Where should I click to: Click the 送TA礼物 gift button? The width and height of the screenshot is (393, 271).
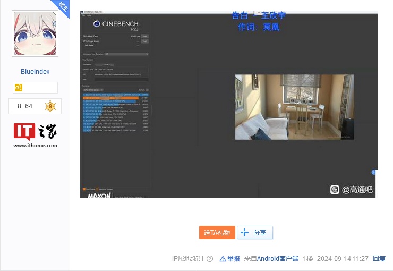(217, 233)
